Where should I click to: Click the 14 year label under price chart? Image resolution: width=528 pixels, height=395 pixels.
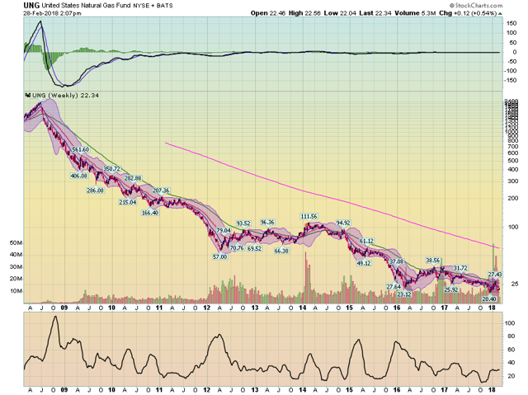pyautogui.click(x=303, y=308)
